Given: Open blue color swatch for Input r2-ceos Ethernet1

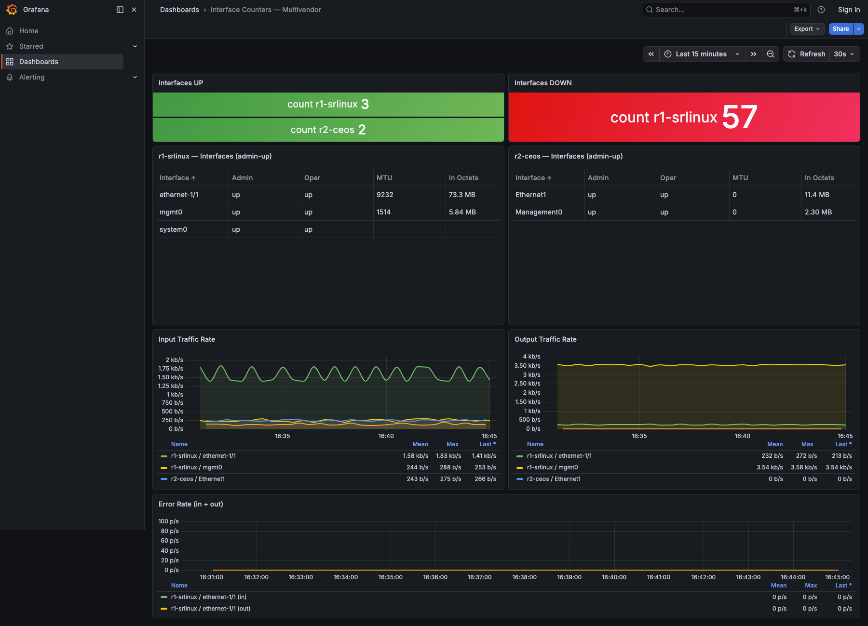Looking at the screenshot, I should [x=164, y=479].
